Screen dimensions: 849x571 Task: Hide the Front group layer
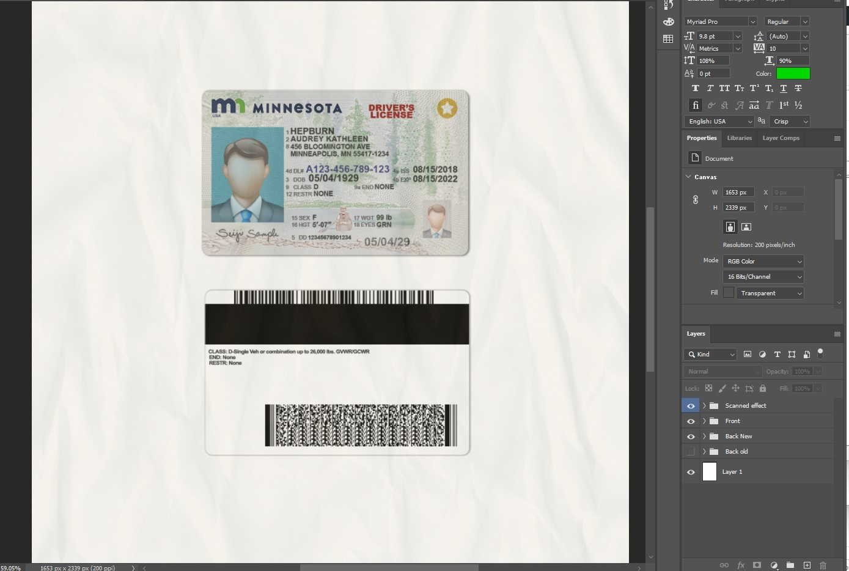click(x=691, y=421)
